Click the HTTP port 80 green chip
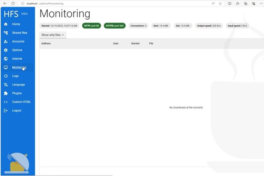The height and width of the screenshot is (176, 264). coord(91,26)
